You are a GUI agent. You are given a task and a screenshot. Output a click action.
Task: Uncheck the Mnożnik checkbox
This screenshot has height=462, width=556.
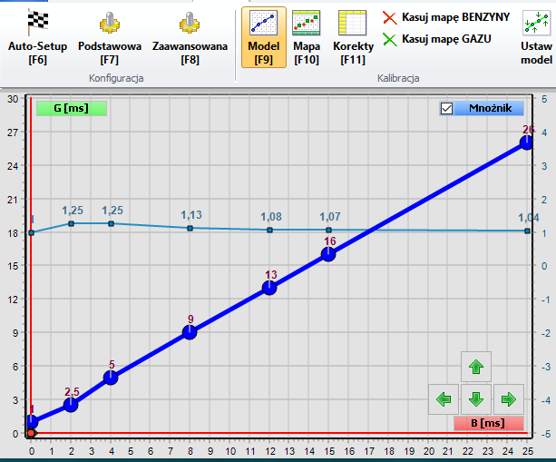[x=446, y=109]
